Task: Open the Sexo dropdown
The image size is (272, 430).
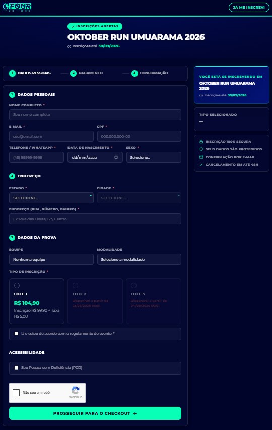Action: [154, 157]
